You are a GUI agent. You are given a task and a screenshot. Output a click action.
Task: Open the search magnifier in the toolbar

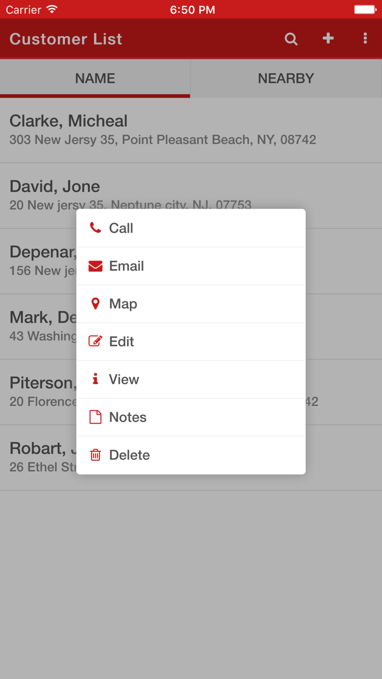[x=291, y=39]
